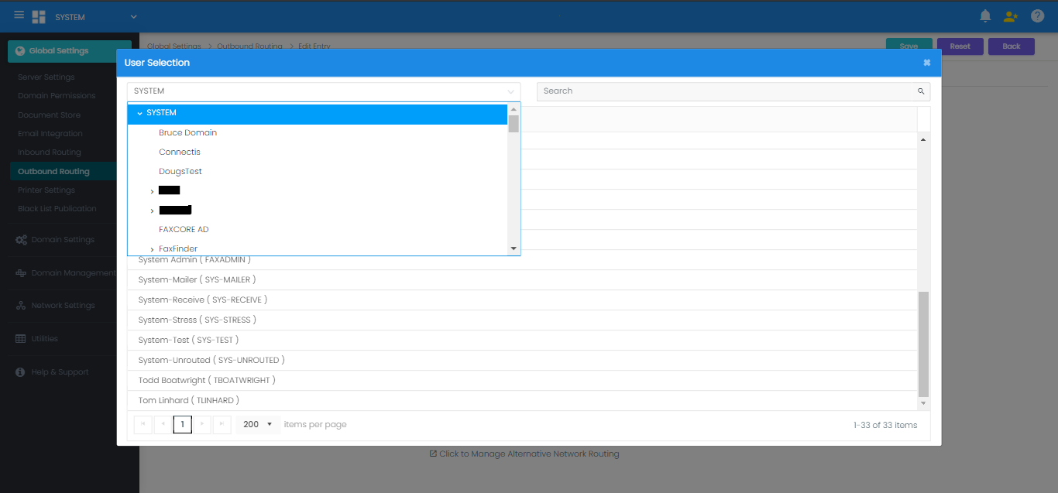The width and height of the screenshot is (1058, 493).
Task: Expand the second redacted tree node
Action: [152, 211]
